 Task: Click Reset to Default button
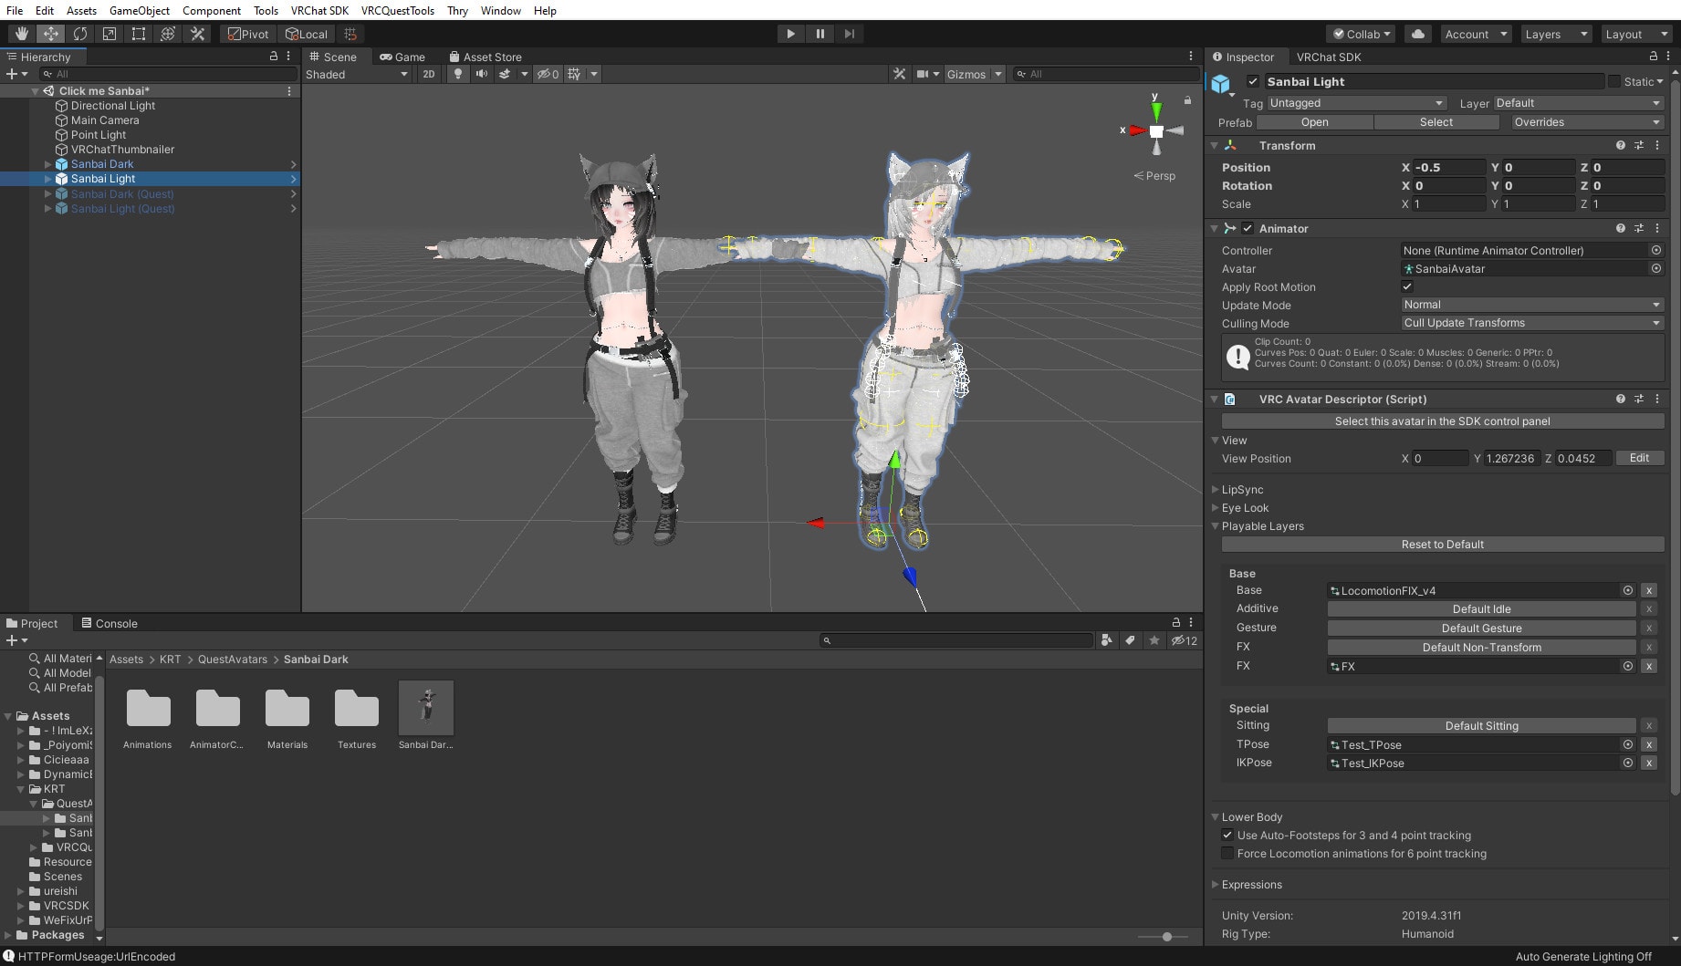[x=1442, y=544]
